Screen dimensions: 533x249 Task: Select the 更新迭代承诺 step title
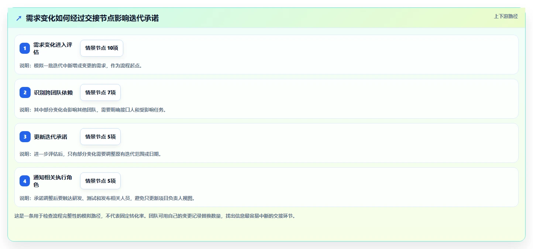point(51,137)
